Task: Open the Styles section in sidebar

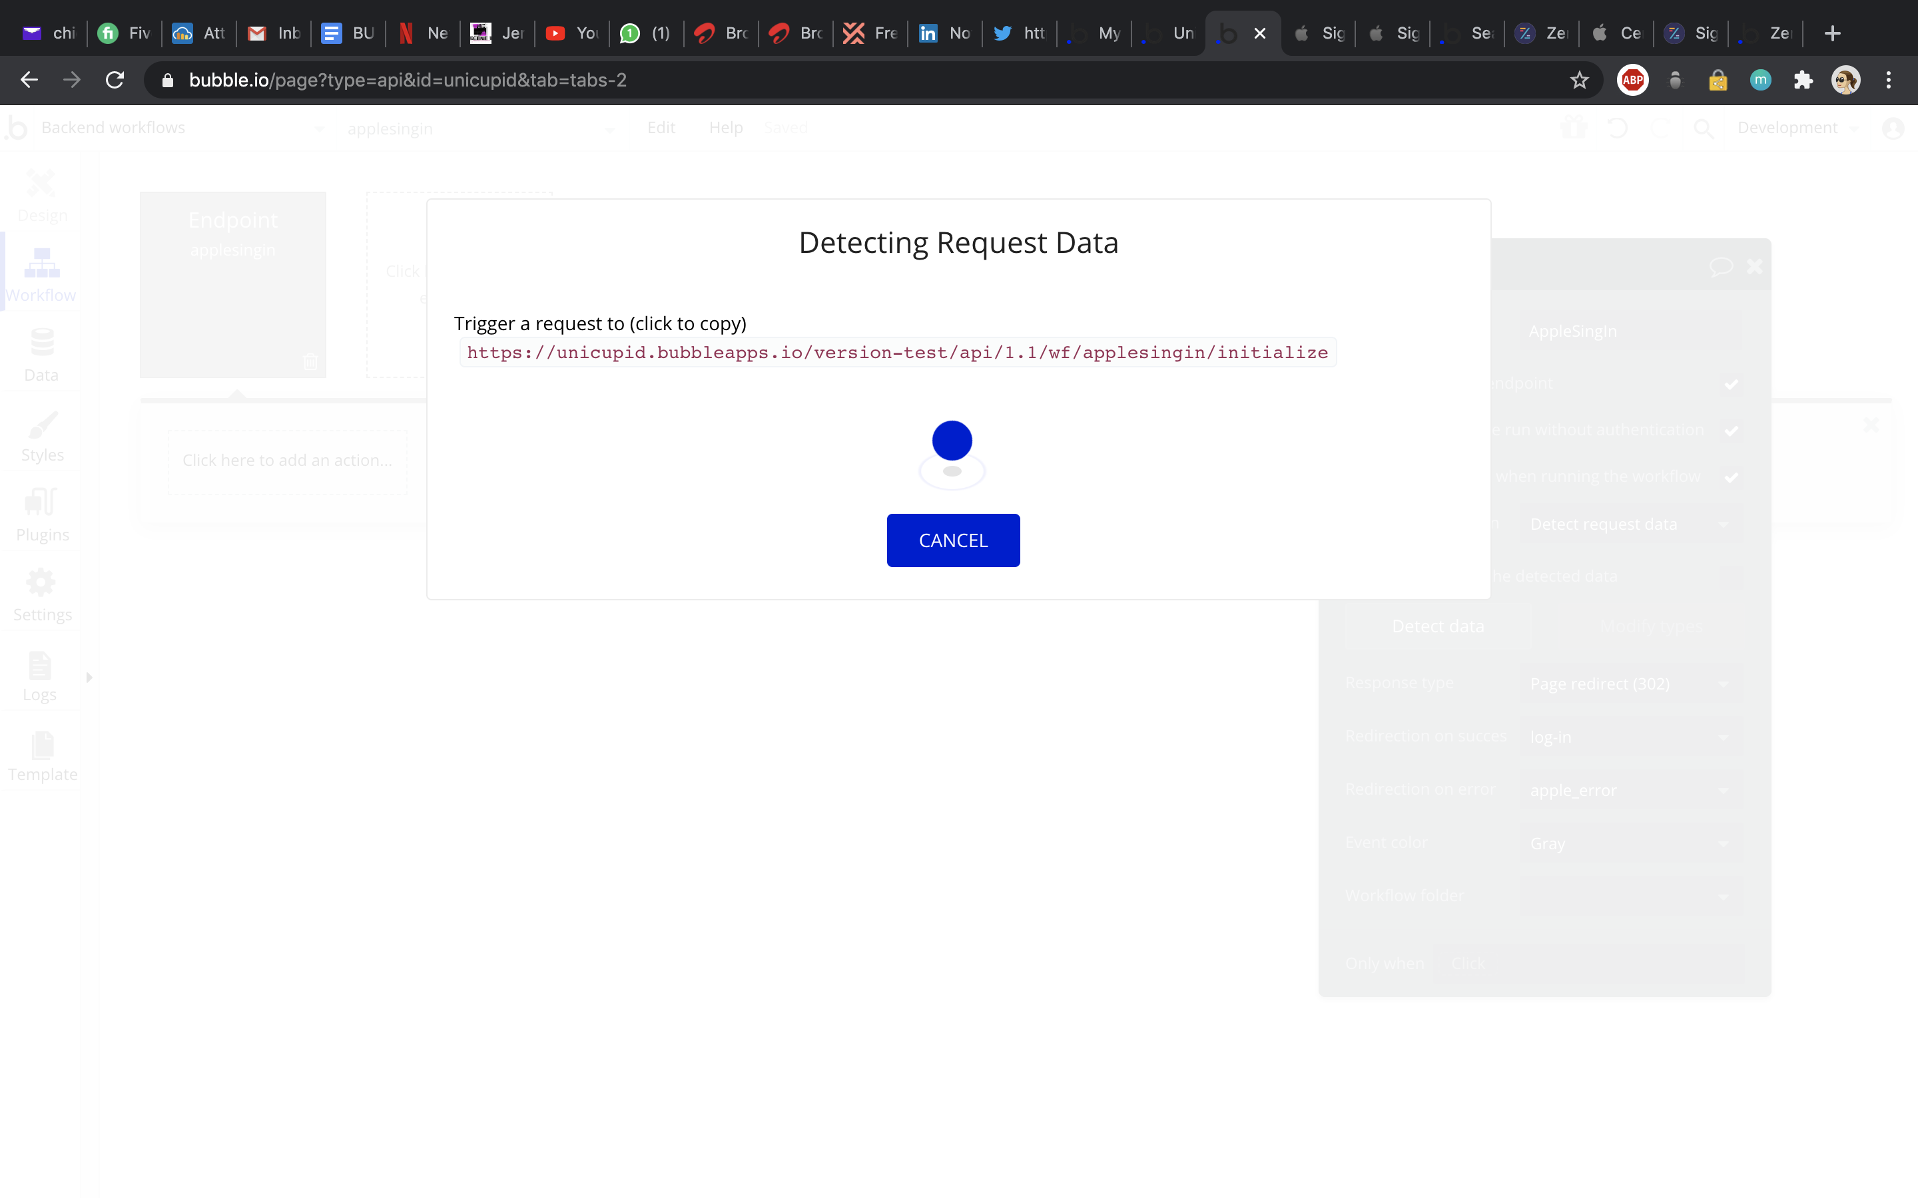Action: (x=42, y=436)
